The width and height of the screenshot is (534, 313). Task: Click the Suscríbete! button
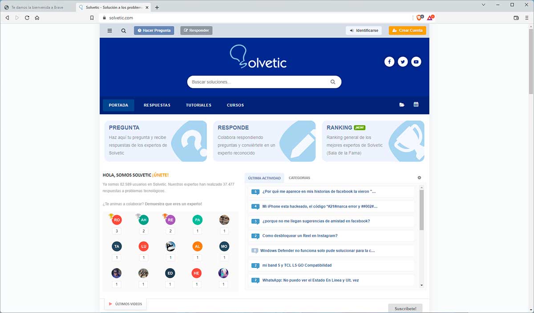405,309
